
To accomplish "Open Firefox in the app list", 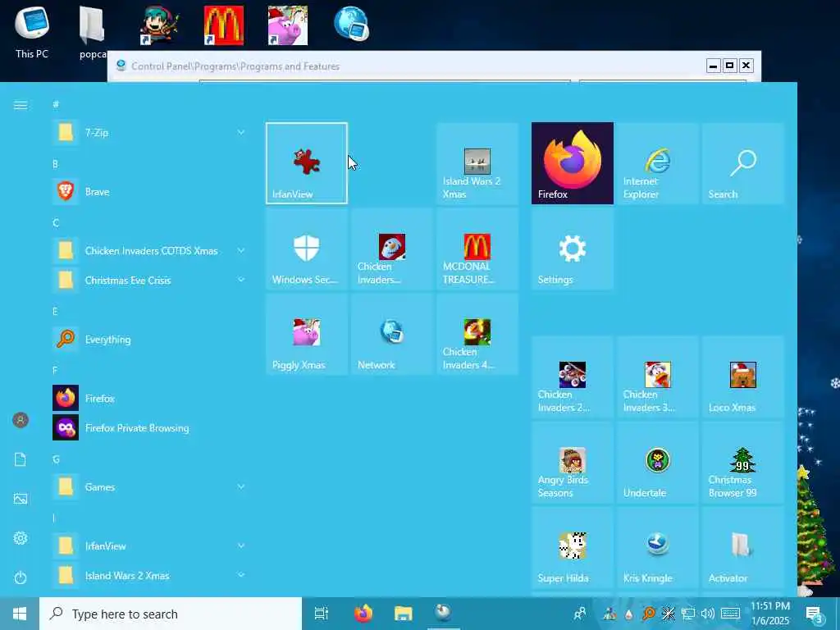I will [149, 399].
